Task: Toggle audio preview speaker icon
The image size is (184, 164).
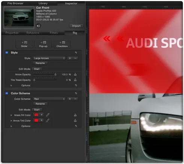Action: tap(38, 26)
